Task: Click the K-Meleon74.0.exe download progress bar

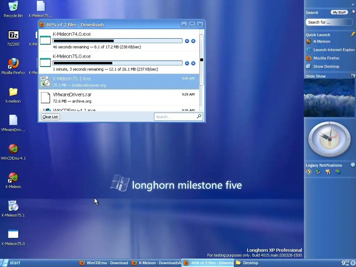Action: pyautogui.click(x=118, y=41)
